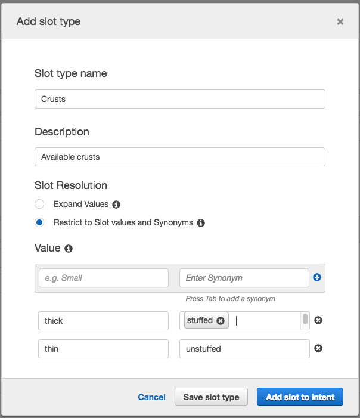Click the Save slot type button

click(x=211, y=397)
